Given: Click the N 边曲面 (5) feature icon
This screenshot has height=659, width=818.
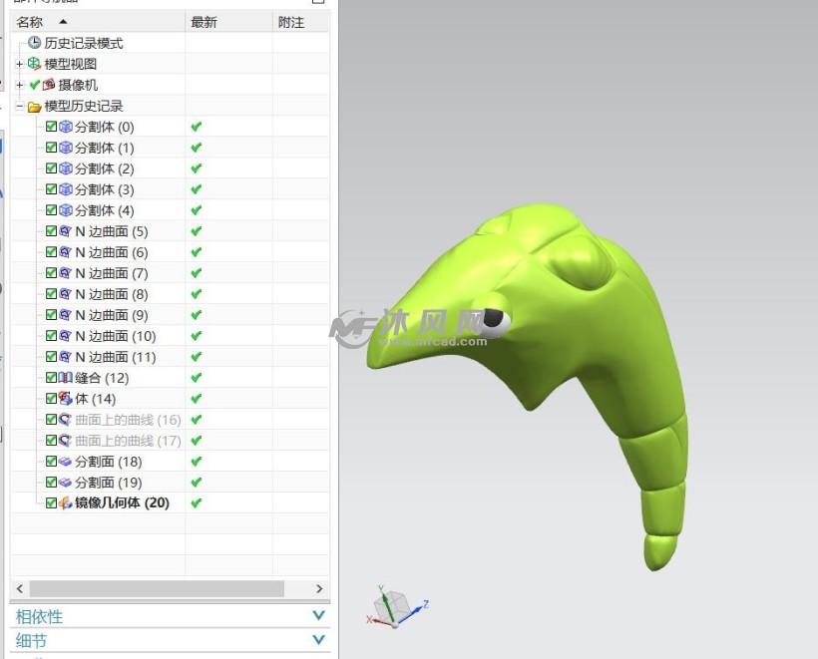Looking at the screenshot, I should coord(65,231).
